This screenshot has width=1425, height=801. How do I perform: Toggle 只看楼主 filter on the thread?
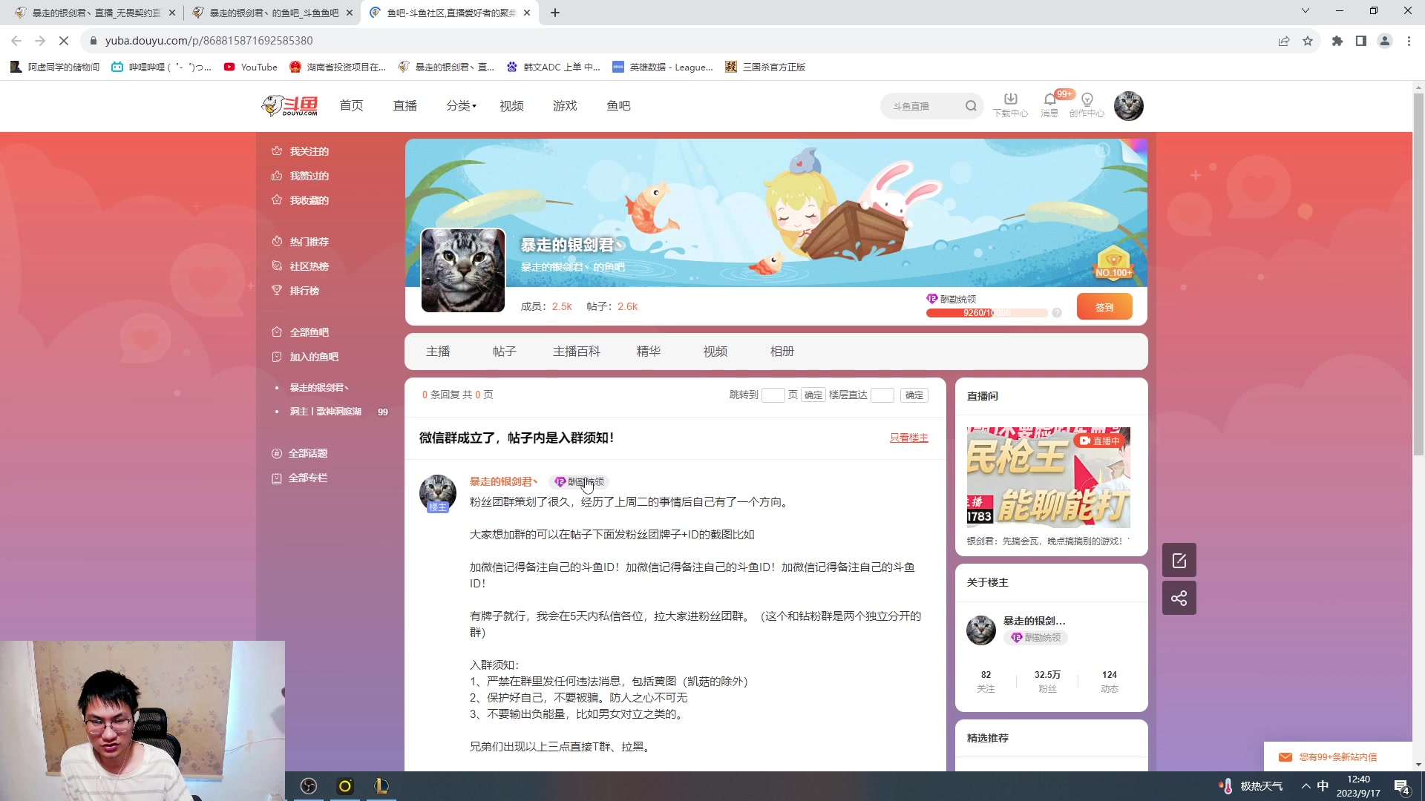tap(908, 438)
